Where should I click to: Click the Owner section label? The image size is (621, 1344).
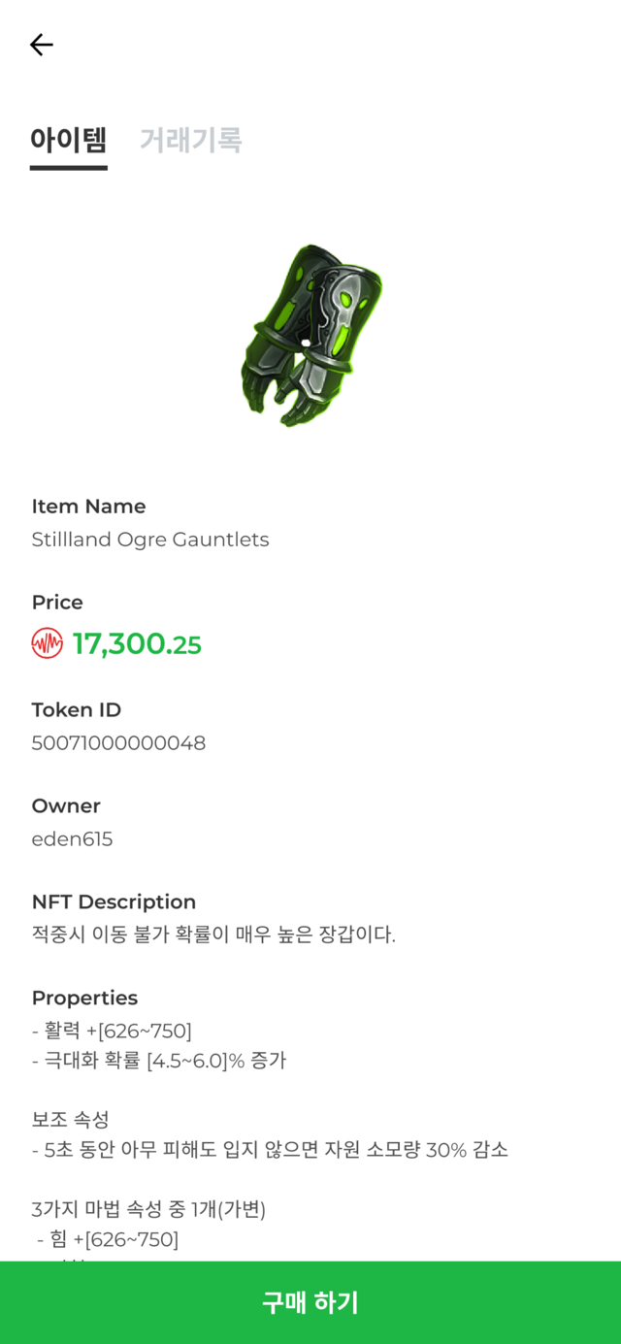(x=66, y=805)
